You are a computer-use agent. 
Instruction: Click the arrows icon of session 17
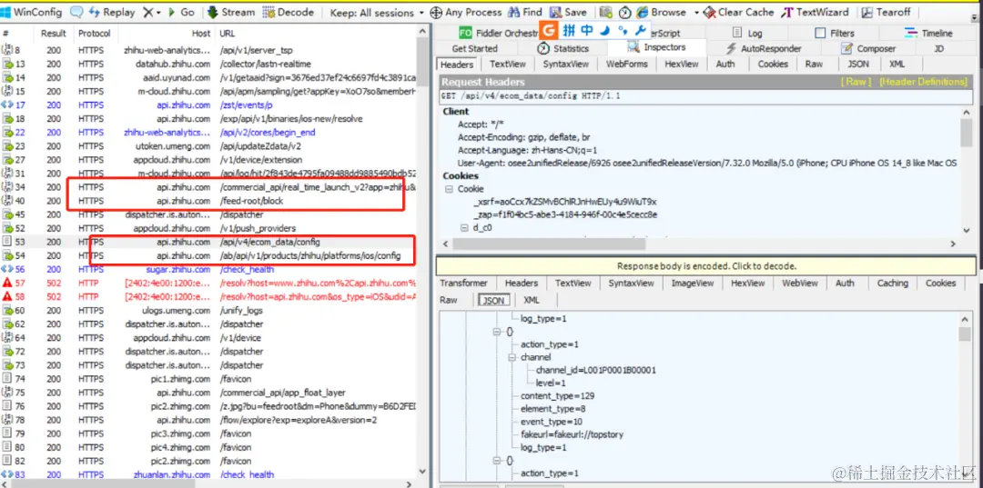[7, 105]
